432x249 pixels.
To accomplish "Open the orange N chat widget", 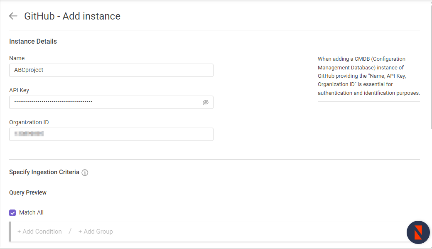I will [x=418, y=232].
